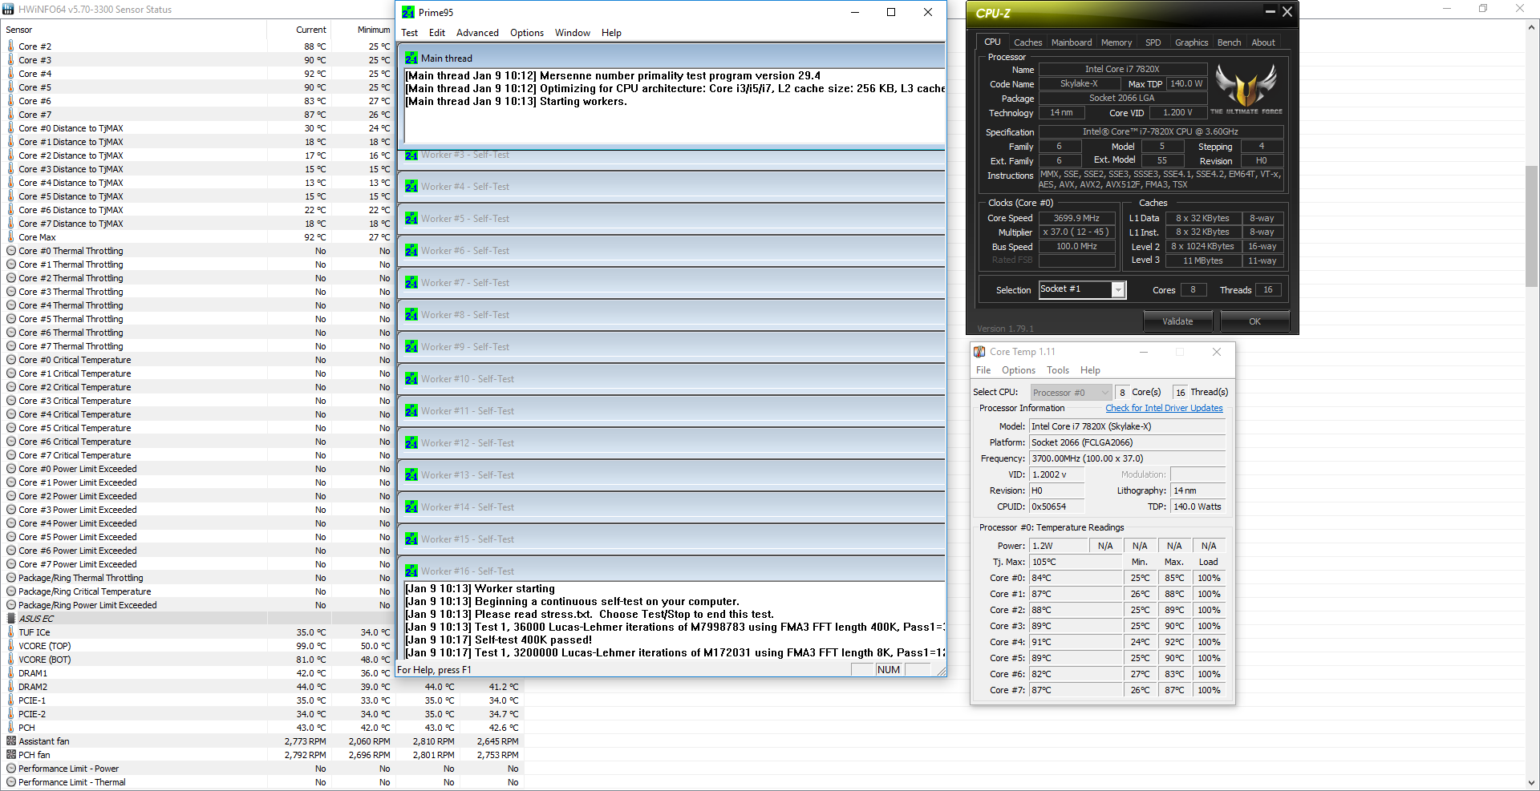Click the Prime95 icon of Worker #11 Self-Test

click(411, 410)
